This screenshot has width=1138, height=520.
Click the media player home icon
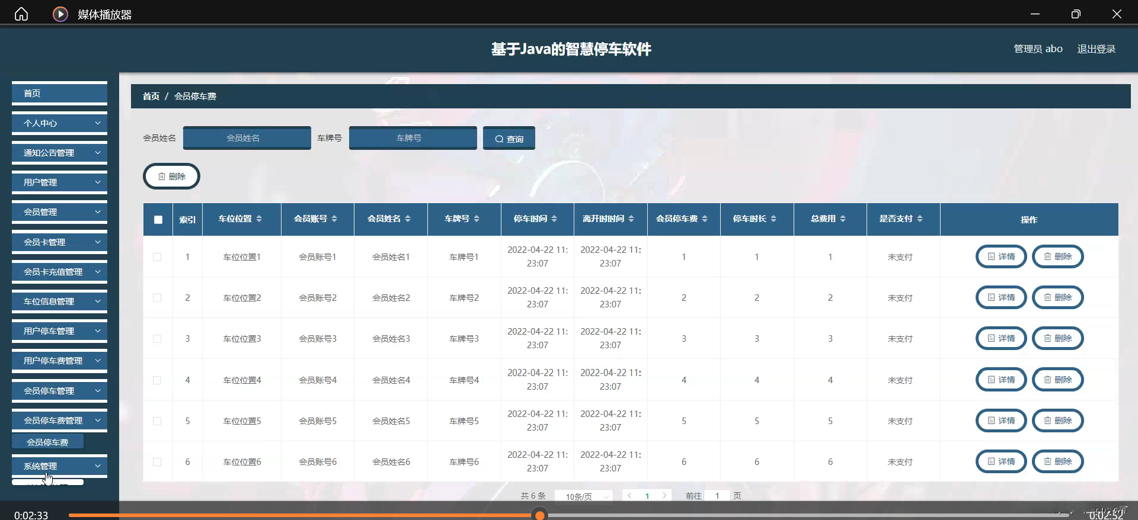coord(21,14)
